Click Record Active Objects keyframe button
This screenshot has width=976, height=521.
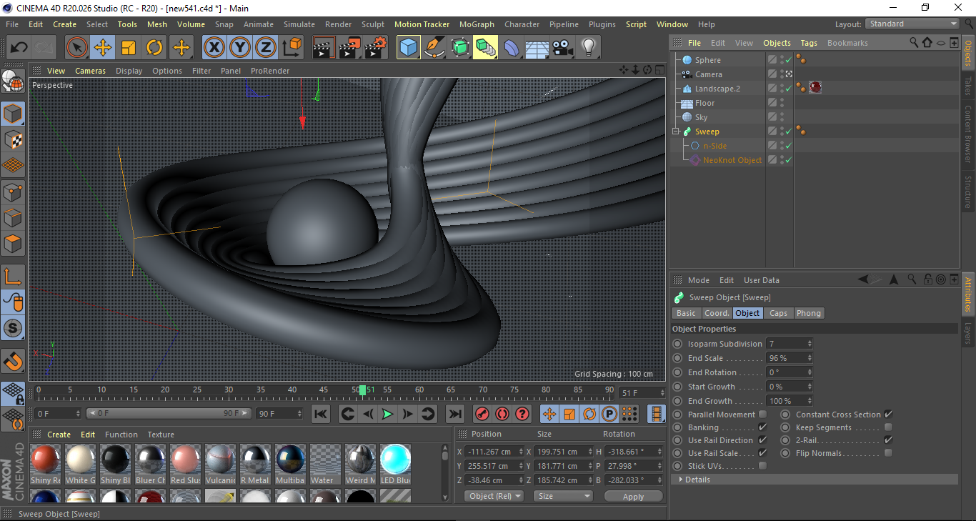coord(482,414)
